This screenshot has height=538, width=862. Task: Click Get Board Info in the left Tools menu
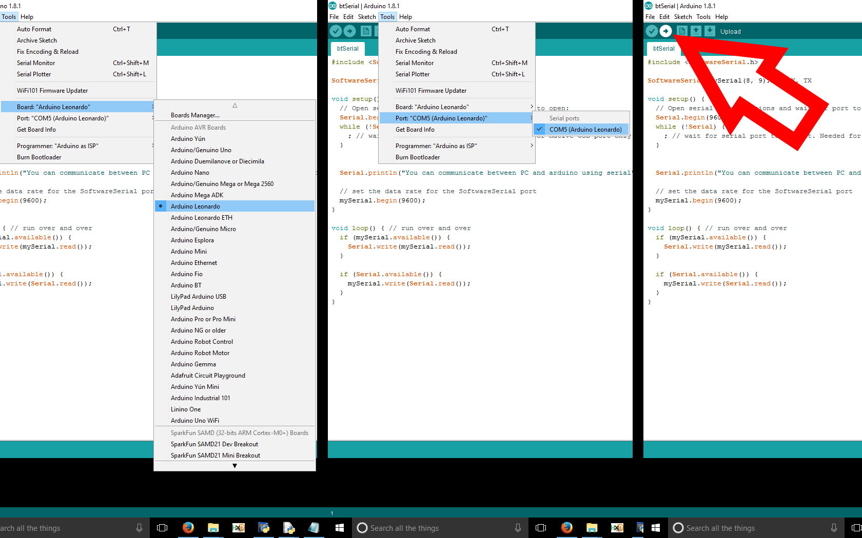pyautogui.click(x=78, y=129)
